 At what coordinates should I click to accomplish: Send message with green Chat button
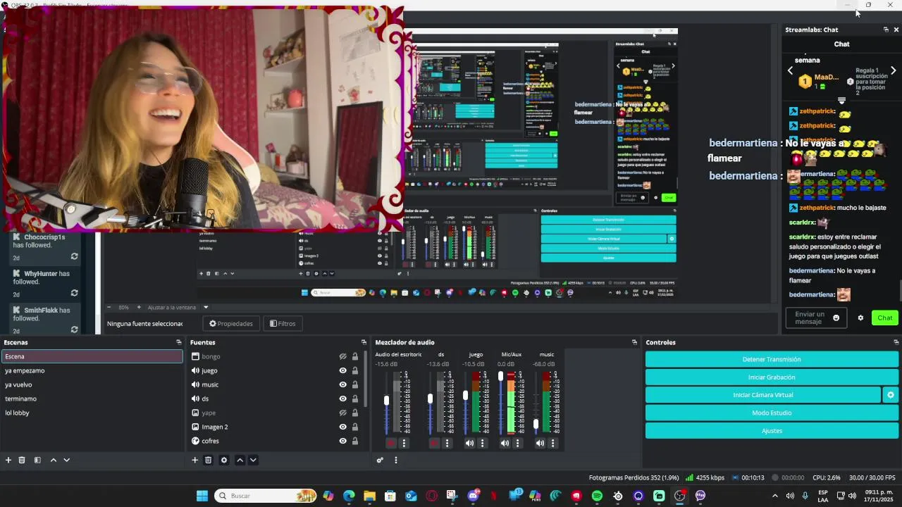point(885,318)
